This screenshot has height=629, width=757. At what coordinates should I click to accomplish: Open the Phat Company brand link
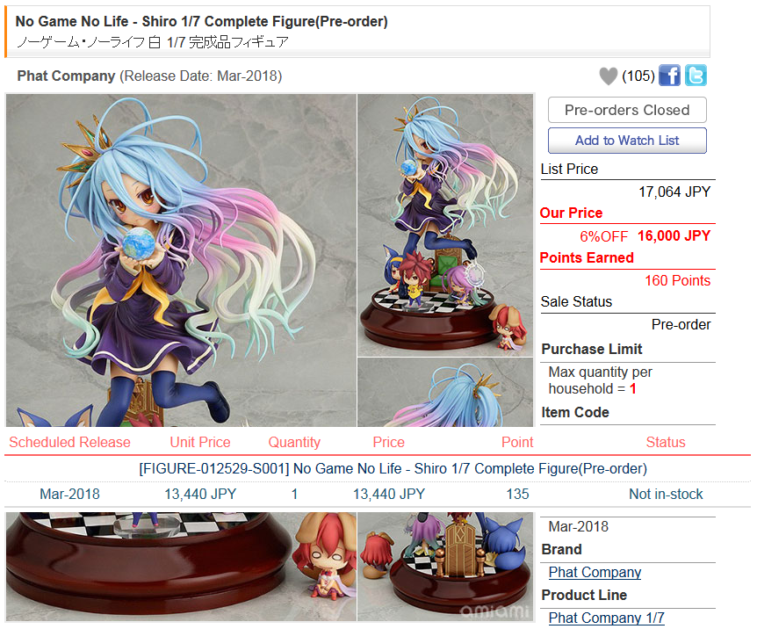tap(595, 573)
